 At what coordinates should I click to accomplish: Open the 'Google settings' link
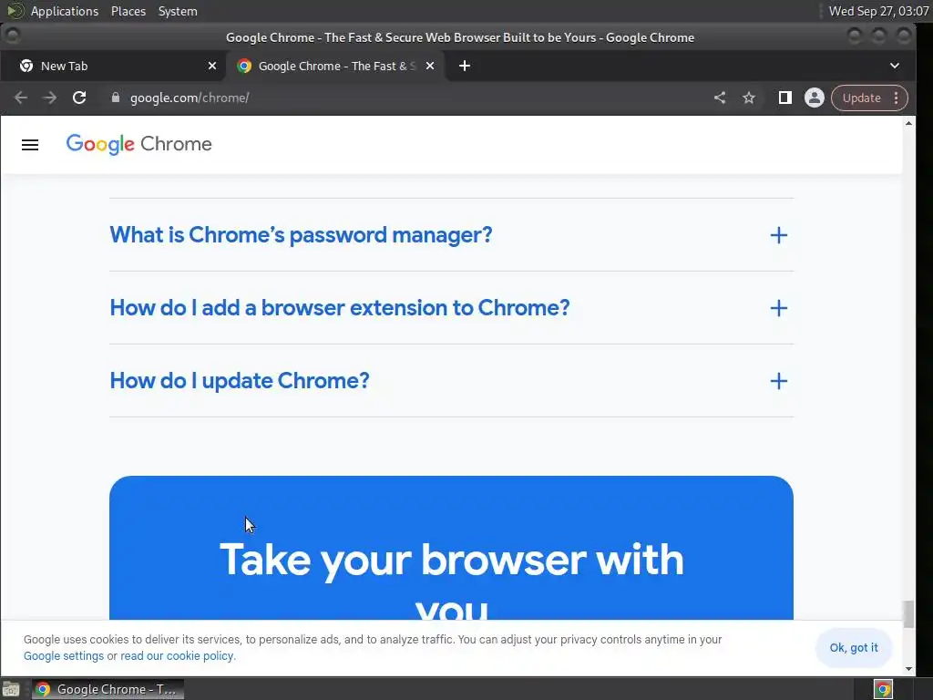(64, 656)
